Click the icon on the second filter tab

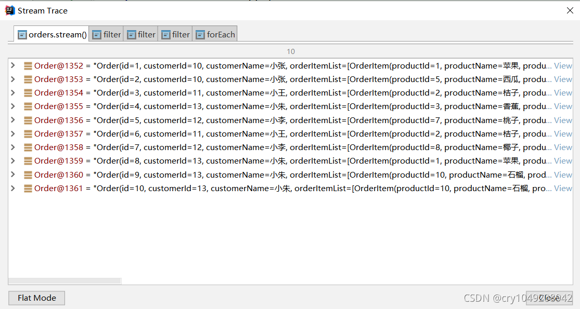tap(132, 34)
